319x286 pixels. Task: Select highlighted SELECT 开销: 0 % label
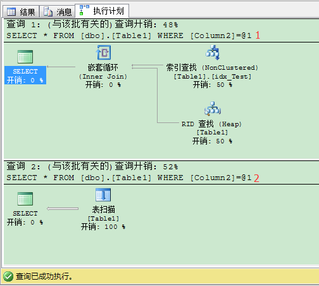click(x=25, y=75)
